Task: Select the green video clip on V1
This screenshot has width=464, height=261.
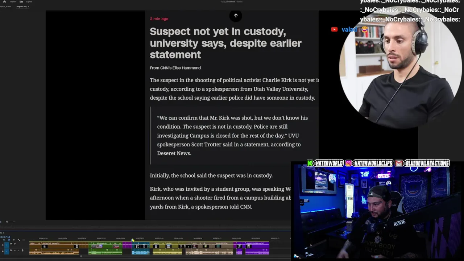Action: click(105, 245)
